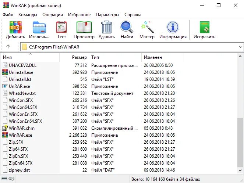Click the size value 77 312
This screenshot has height=183, width=244.
[x=81, y=65]
